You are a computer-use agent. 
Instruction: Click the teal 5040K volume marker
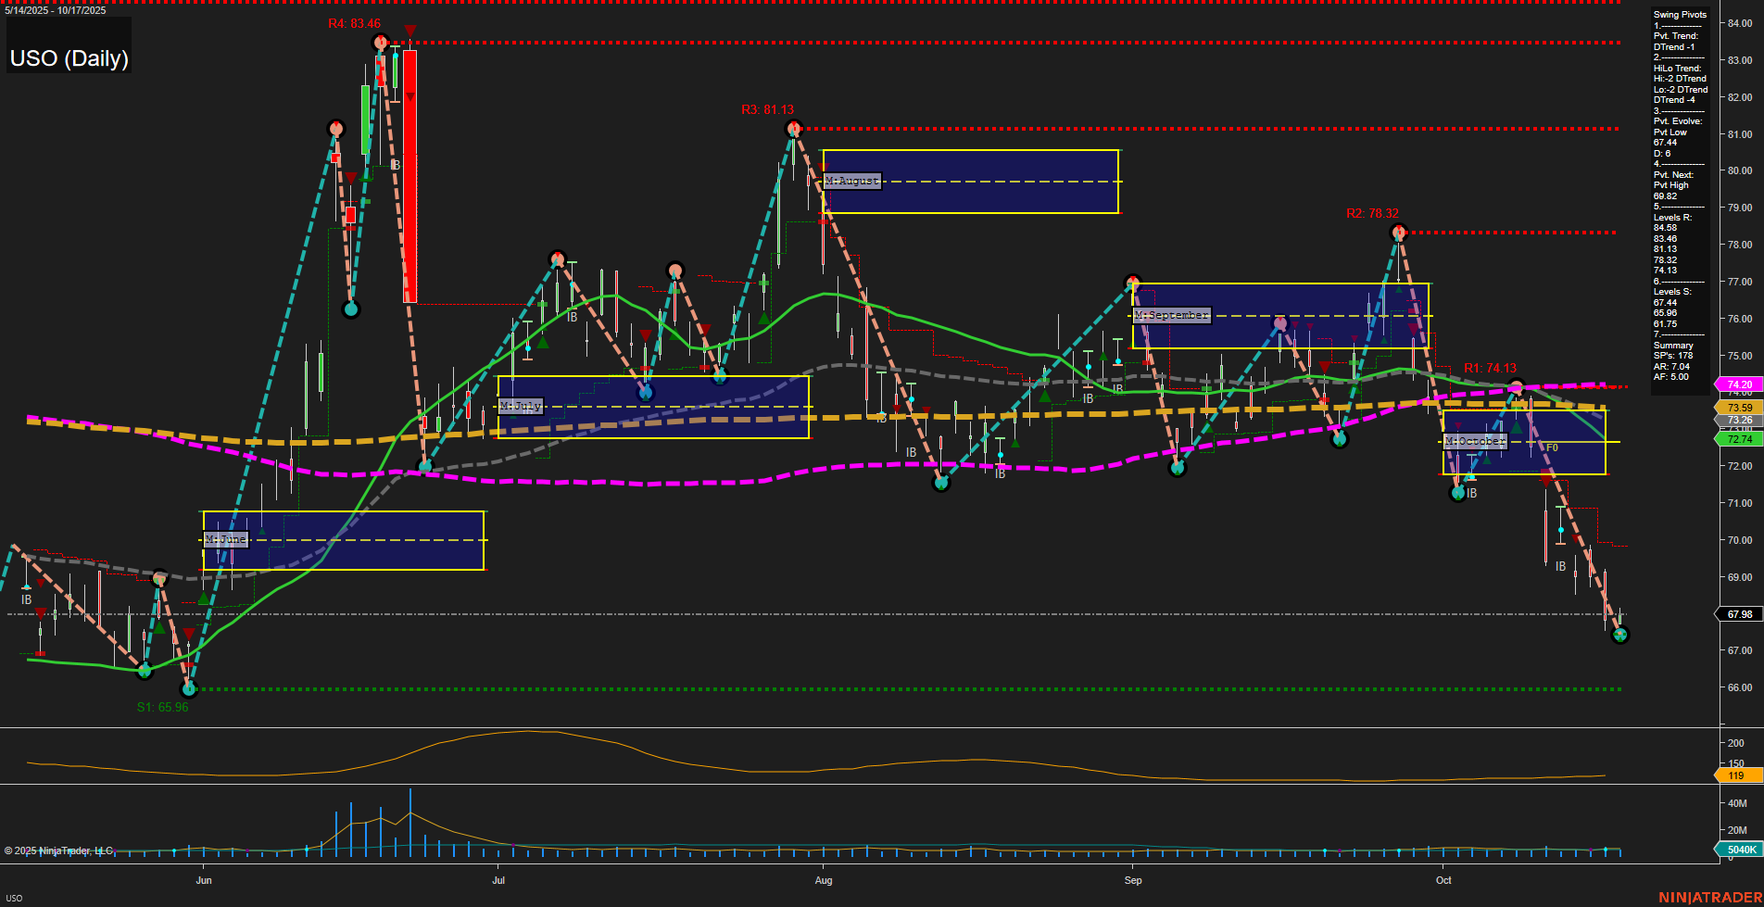[x=1739, y=850]
